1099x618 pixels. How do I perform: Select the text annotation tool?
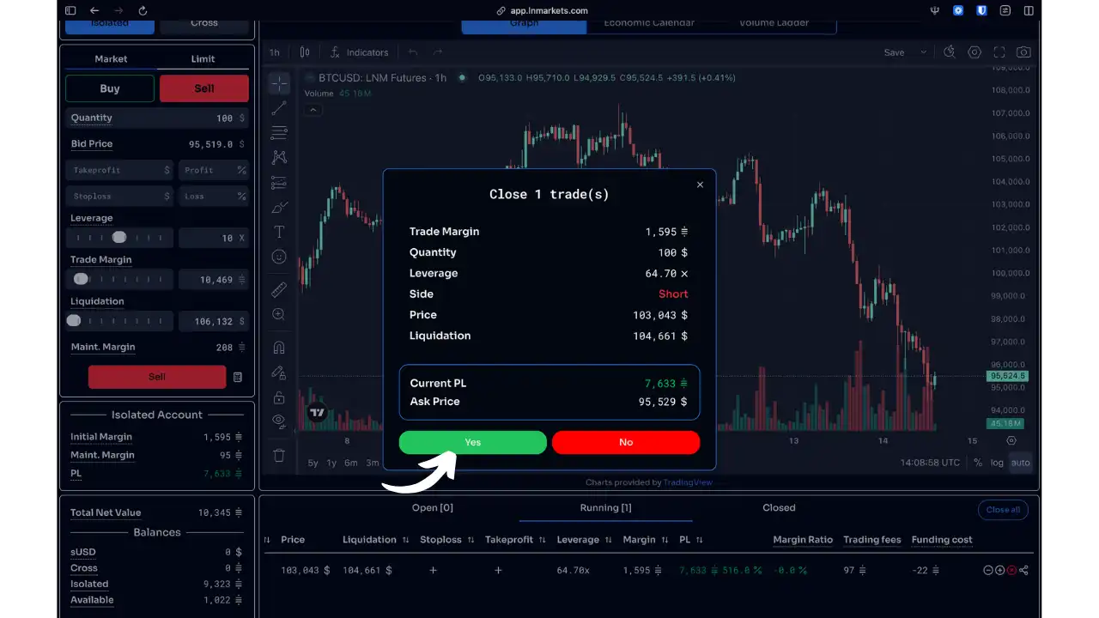(279, 232)
